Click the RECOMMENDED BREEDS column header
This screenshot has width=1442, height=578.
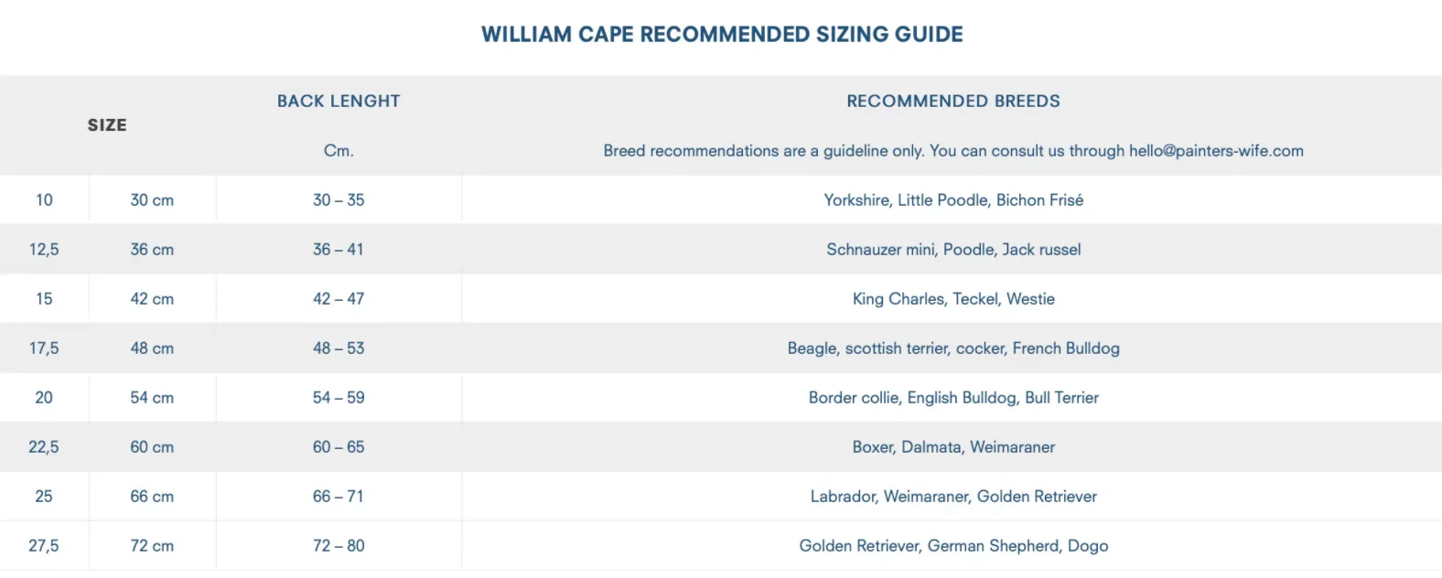[953, 102]
